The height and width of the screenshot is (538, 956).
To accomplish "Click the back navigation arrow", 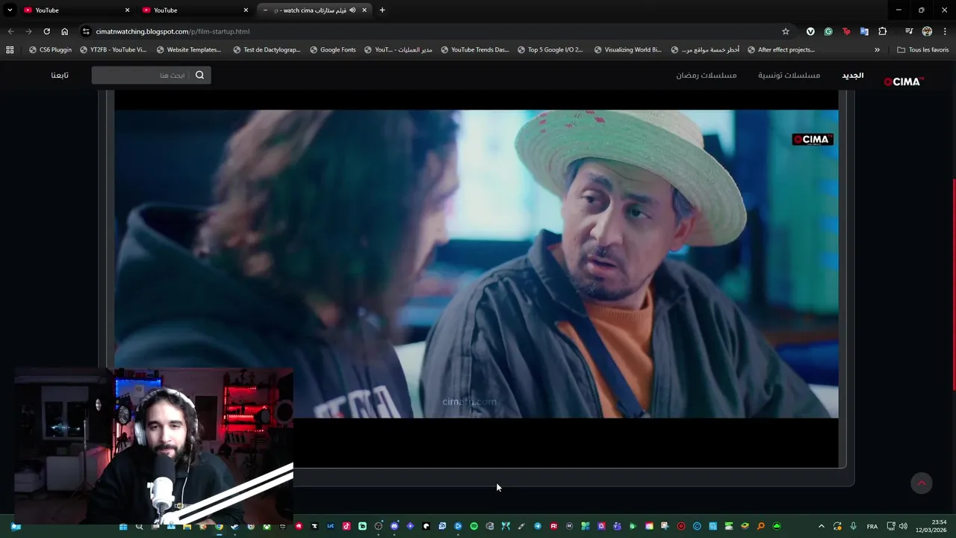I will pos(10,31).
